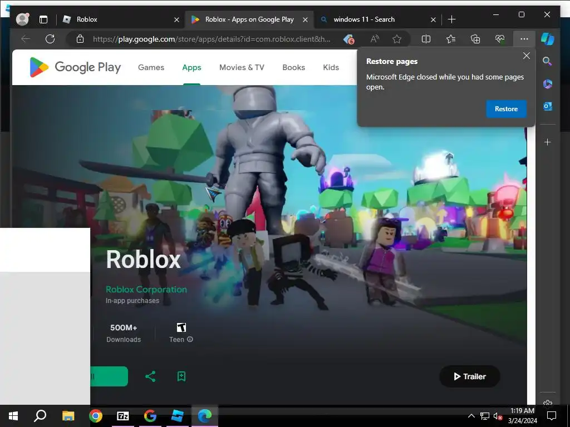
Task: Open the sidebar Search icon
Action: pyautogui.click(x=548, y=61)
